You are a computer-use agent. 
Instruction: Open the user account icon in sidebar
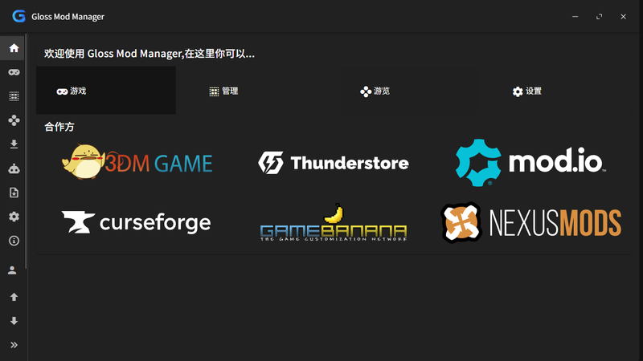tap(12, 270)
